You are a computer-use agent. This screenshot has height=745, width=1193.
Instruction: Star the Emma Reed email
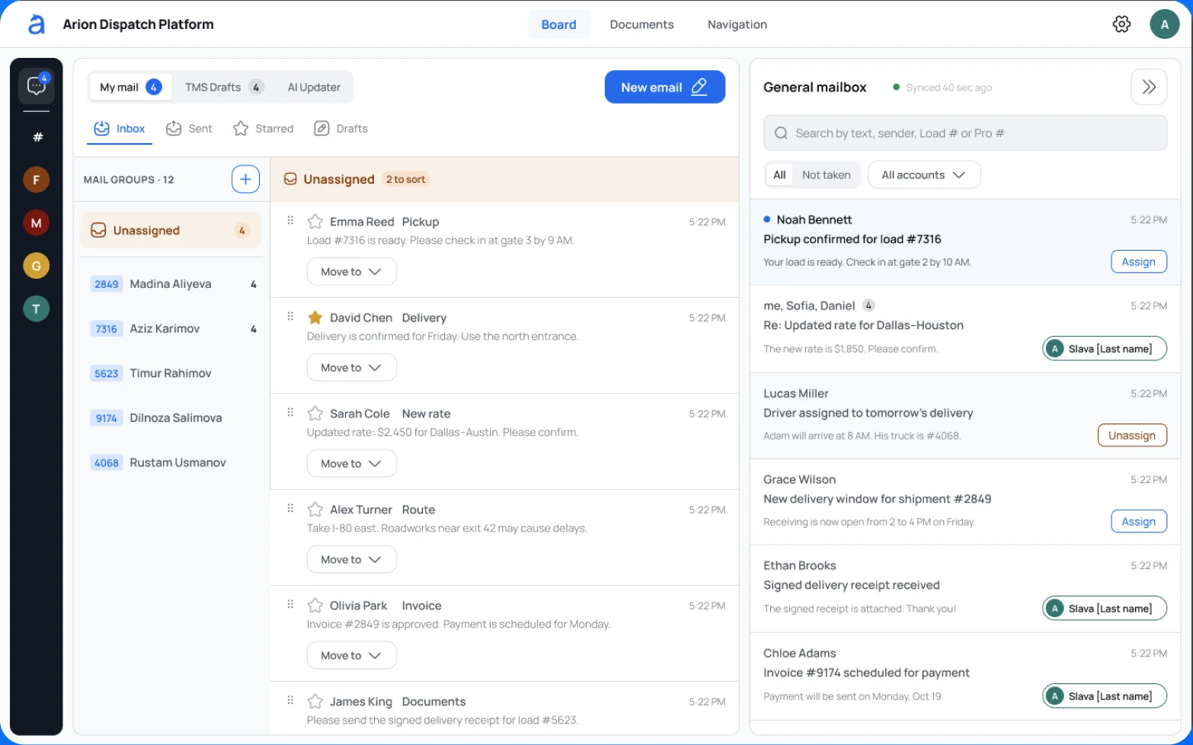tap(315, 222)
